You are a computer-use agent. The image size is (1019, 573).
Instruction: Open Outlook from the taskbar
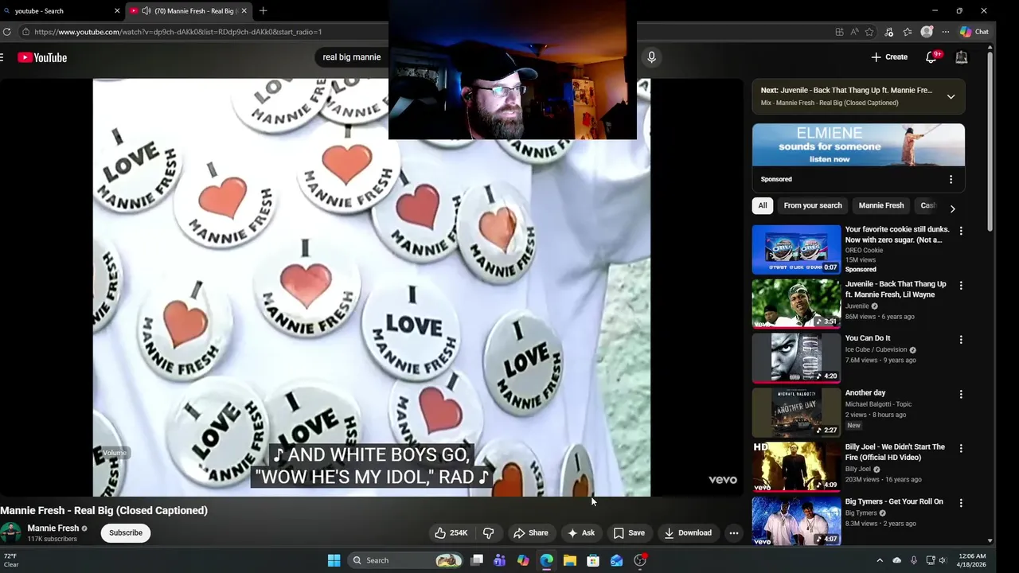click(x=616, y=560)
